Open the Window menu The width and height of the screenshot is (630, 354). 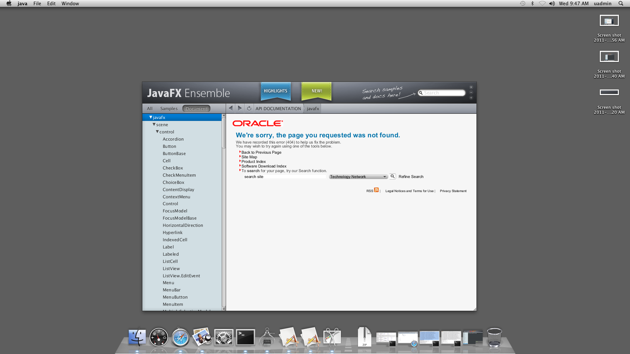pyautogui.click(x=70, y=4)
